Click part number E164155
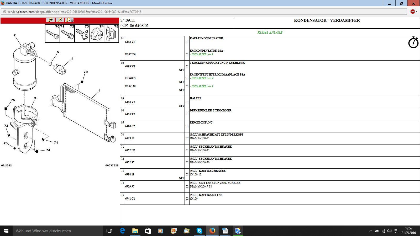 pyautogui.click(x=130, y=86)
